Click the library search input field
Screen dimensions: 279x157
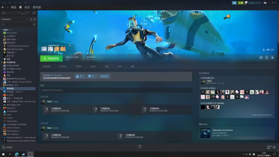(x=18, y=24)
